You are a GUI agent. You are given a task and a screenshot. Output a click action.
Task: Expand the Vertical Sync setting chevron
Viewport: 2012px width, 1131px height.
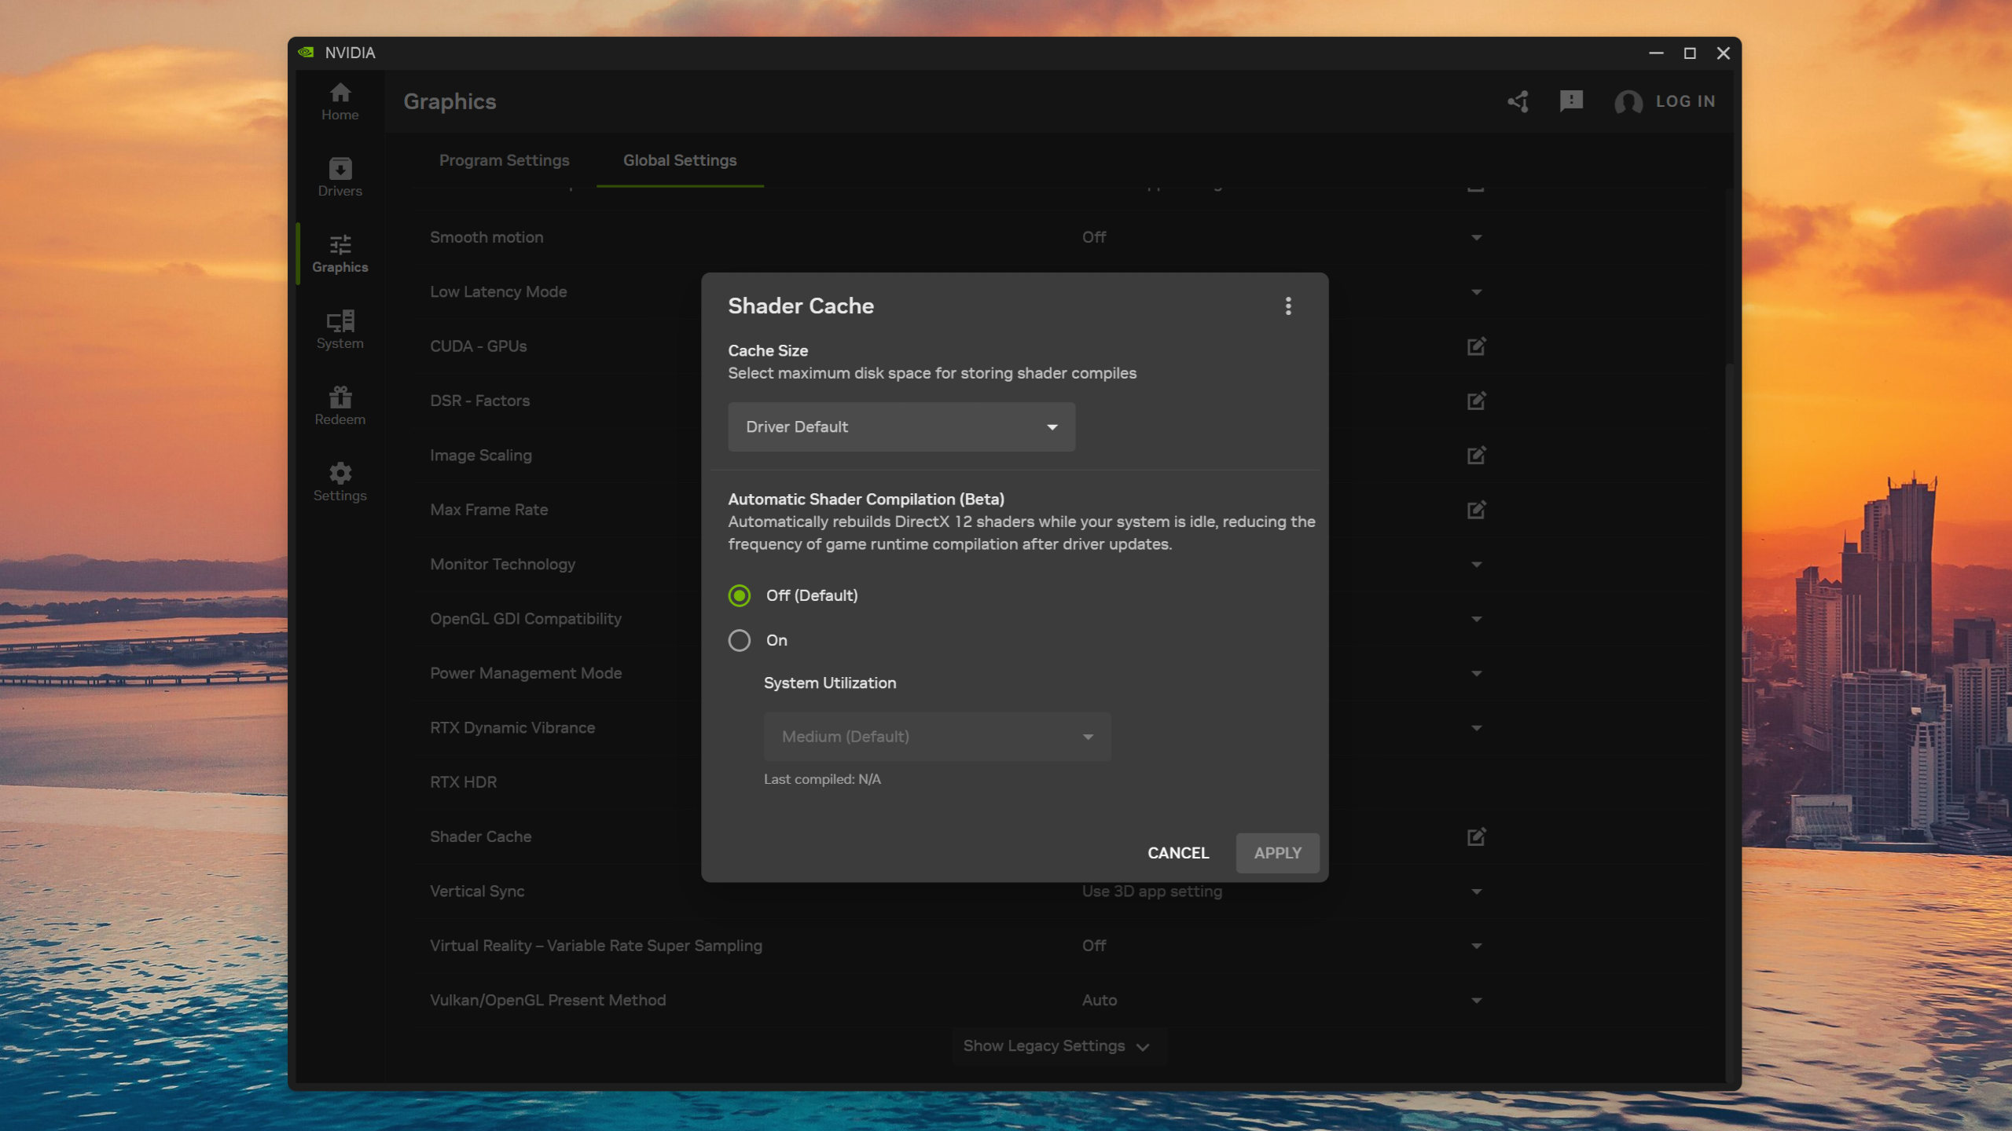click(x=1477, y=891)
